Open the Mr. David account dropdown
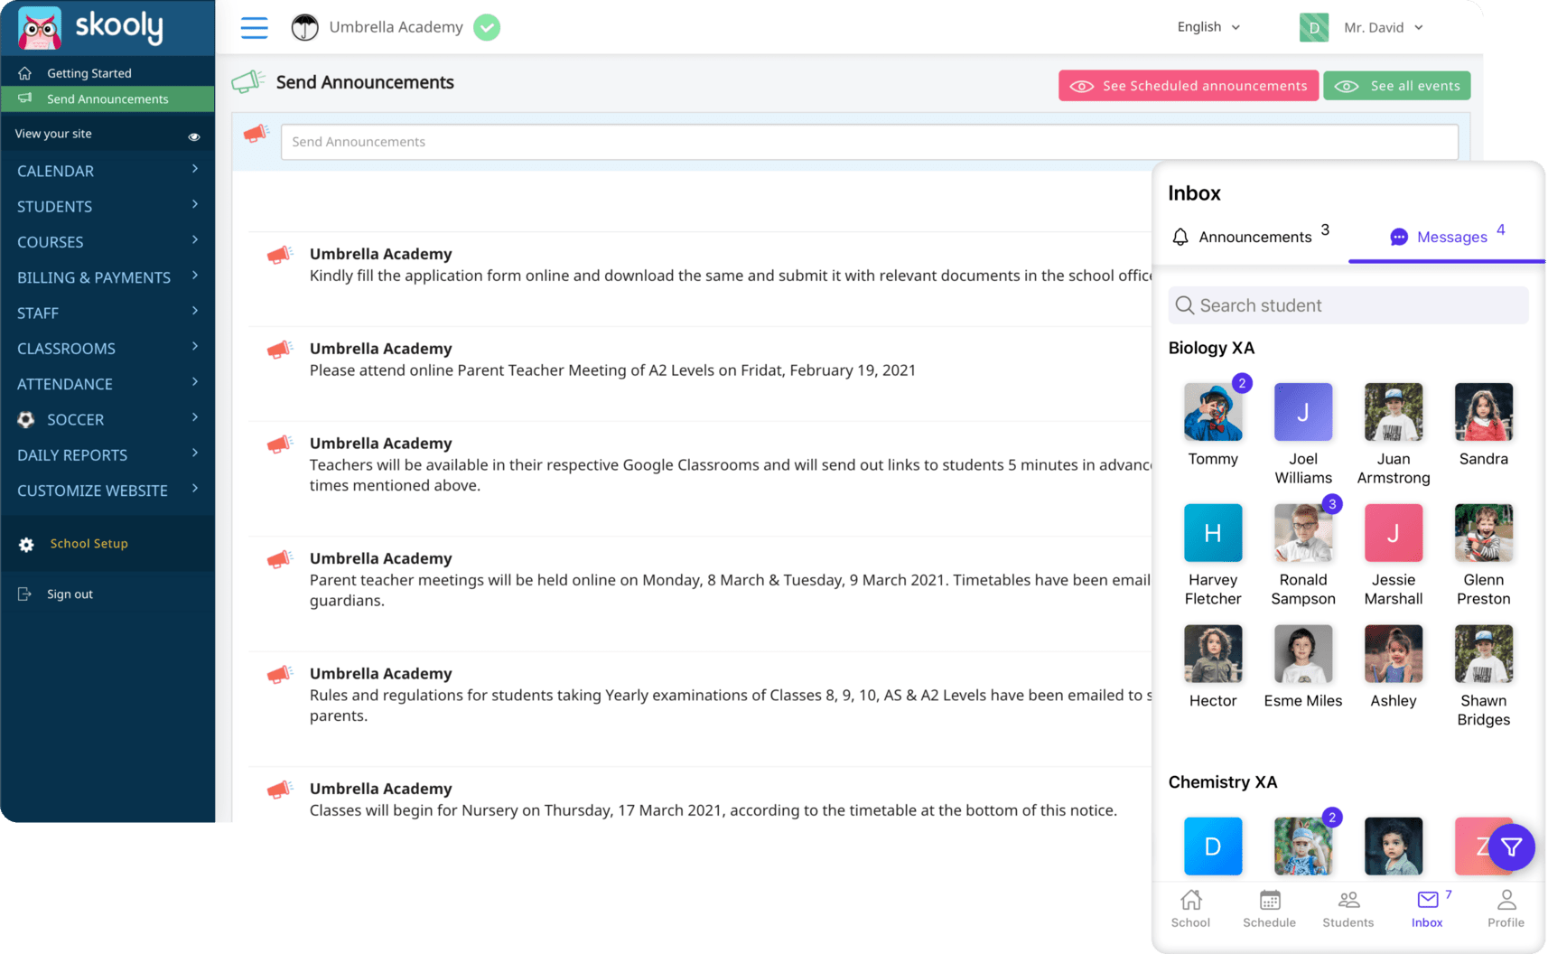 1382,27
